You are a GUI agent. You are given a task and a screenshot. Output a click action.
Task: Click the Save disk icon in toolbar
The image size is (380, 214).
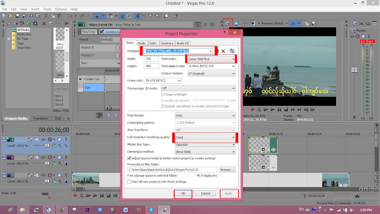pyautogui.click(x=17, y=16)
